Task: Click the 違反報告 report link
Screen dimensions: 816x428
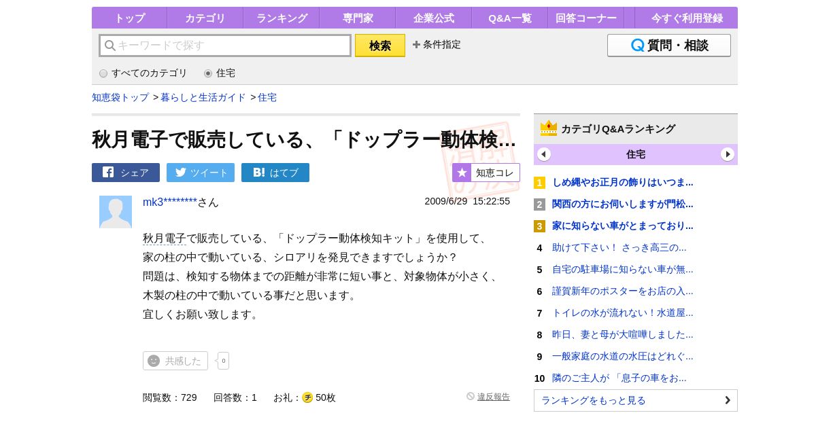Action: [x=494, y=397]
